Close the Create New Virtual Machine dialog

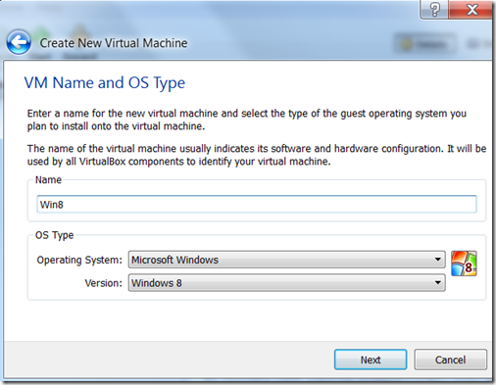point(471,10)
